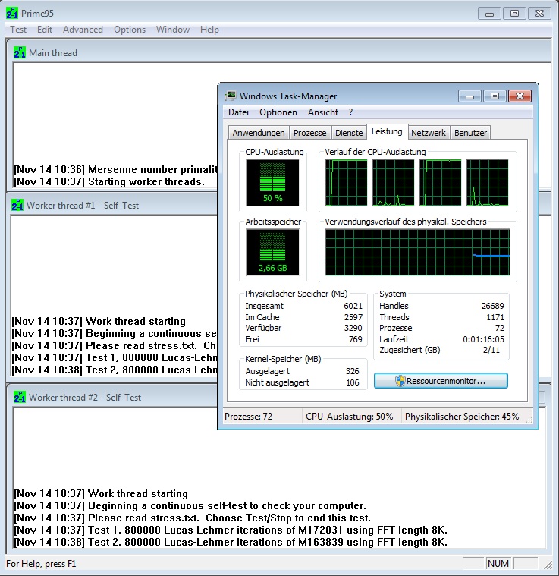The width and height of the screenshot is (559, 576).
Task: Click the Worker thread #2 window icon
Action: pyautogui.click(x=19, y=397)
